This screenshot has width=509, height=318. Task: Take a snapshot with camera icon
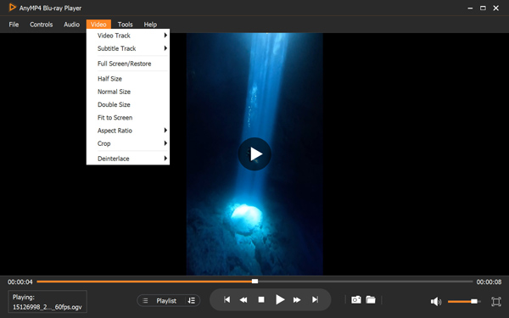356,299
